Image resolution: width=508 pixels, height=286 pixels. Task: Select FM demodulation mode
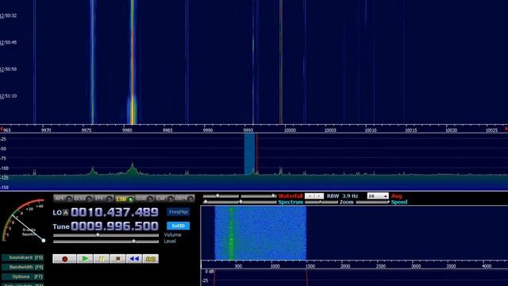(x=104, y=199)
